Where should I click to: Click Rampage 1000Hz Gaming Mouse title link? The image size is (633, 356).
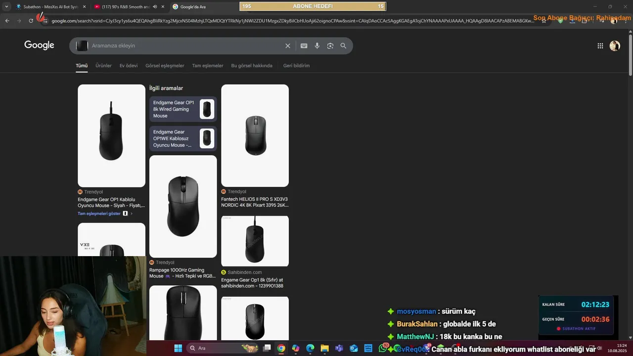point(183,273)
